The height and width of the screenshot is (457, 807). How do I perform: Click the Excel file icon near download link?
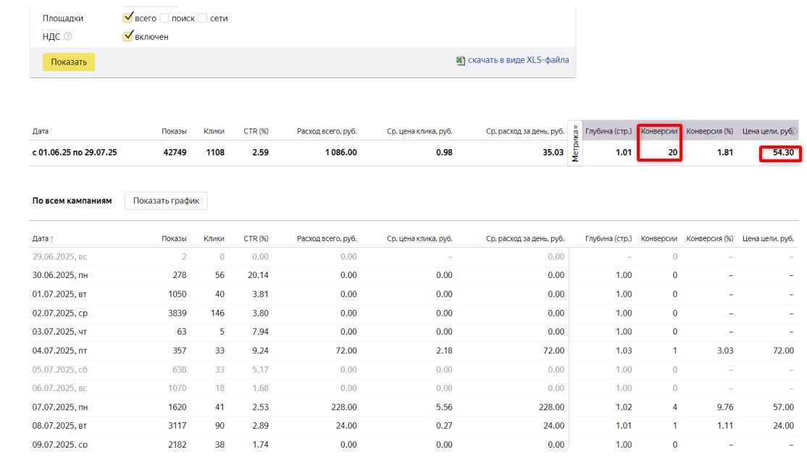pyautogui.click(x=460, y=61)
